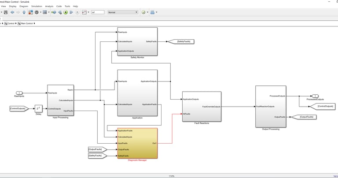
Task: Select the RawInputs inport block
Action: point(19,93)
